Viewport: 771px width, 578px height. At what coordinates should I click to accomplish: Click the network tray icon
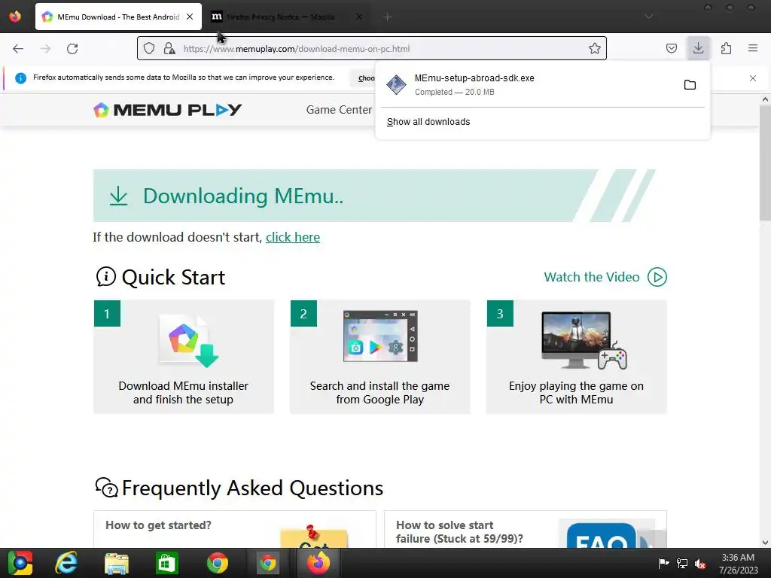[x=682, y=563]
